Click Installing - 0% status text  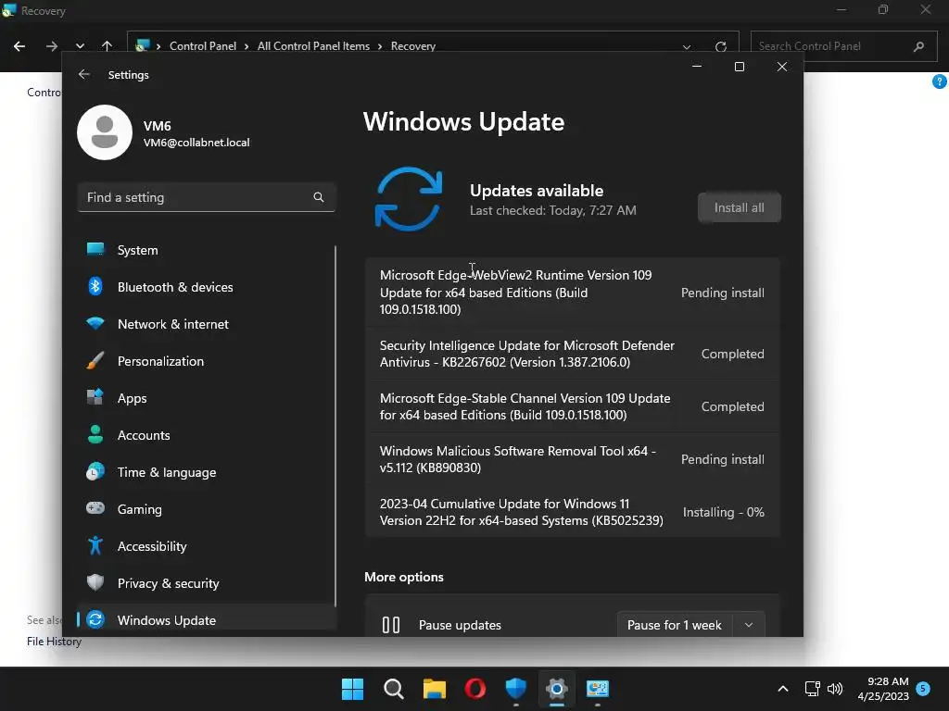[723, 512]
